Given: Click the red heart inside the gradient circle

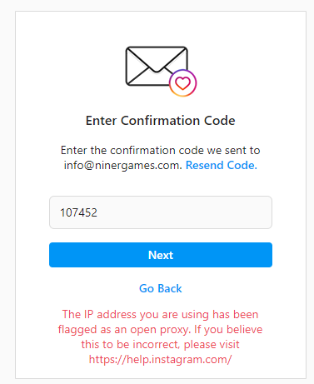Looking at the screenshot, I should [x=183, y=83].
